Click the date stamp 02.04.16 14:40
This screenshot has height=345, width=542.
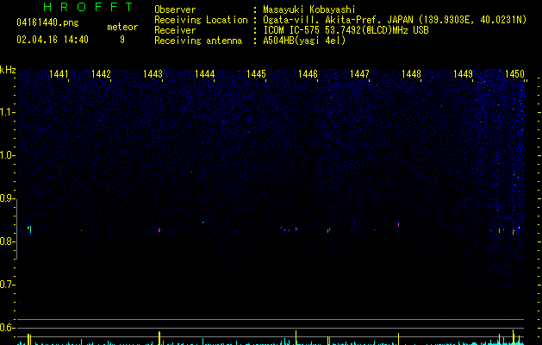coord(53,40)
